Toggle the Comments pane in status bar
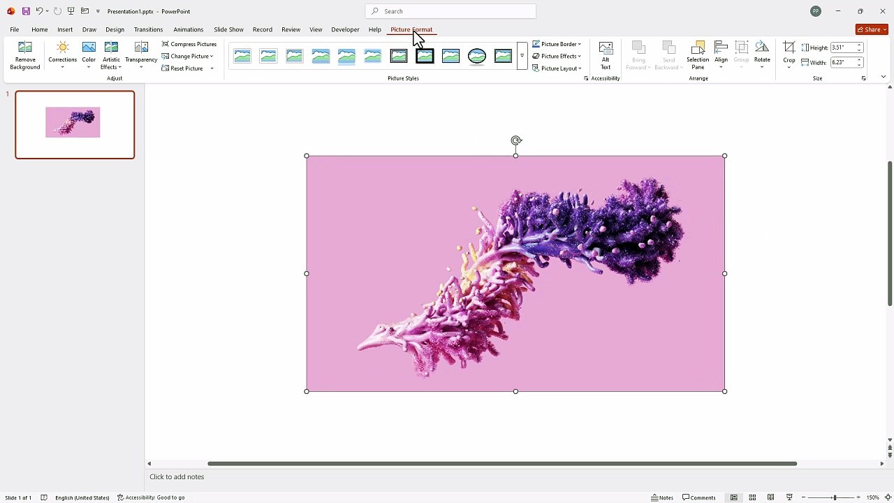Image resolution: width=894 pixels, height=503 pixels. pyautogui.click(x=699, y=497)
